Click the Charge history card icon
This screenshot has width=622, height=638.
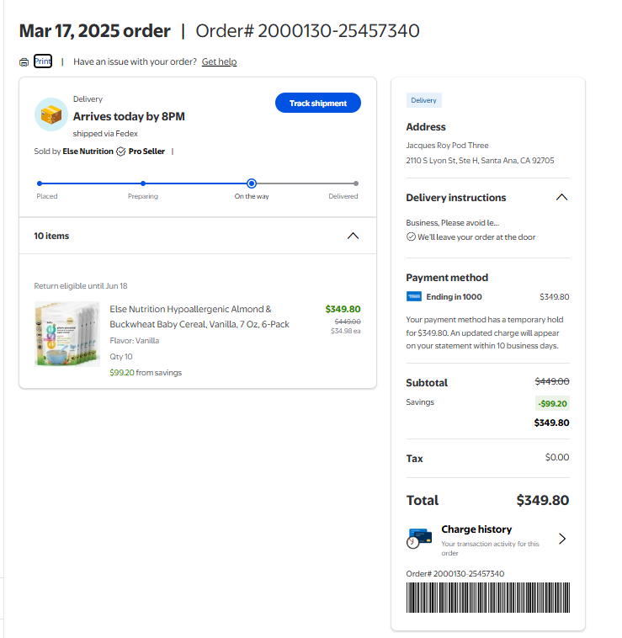[x=419, y=538]
